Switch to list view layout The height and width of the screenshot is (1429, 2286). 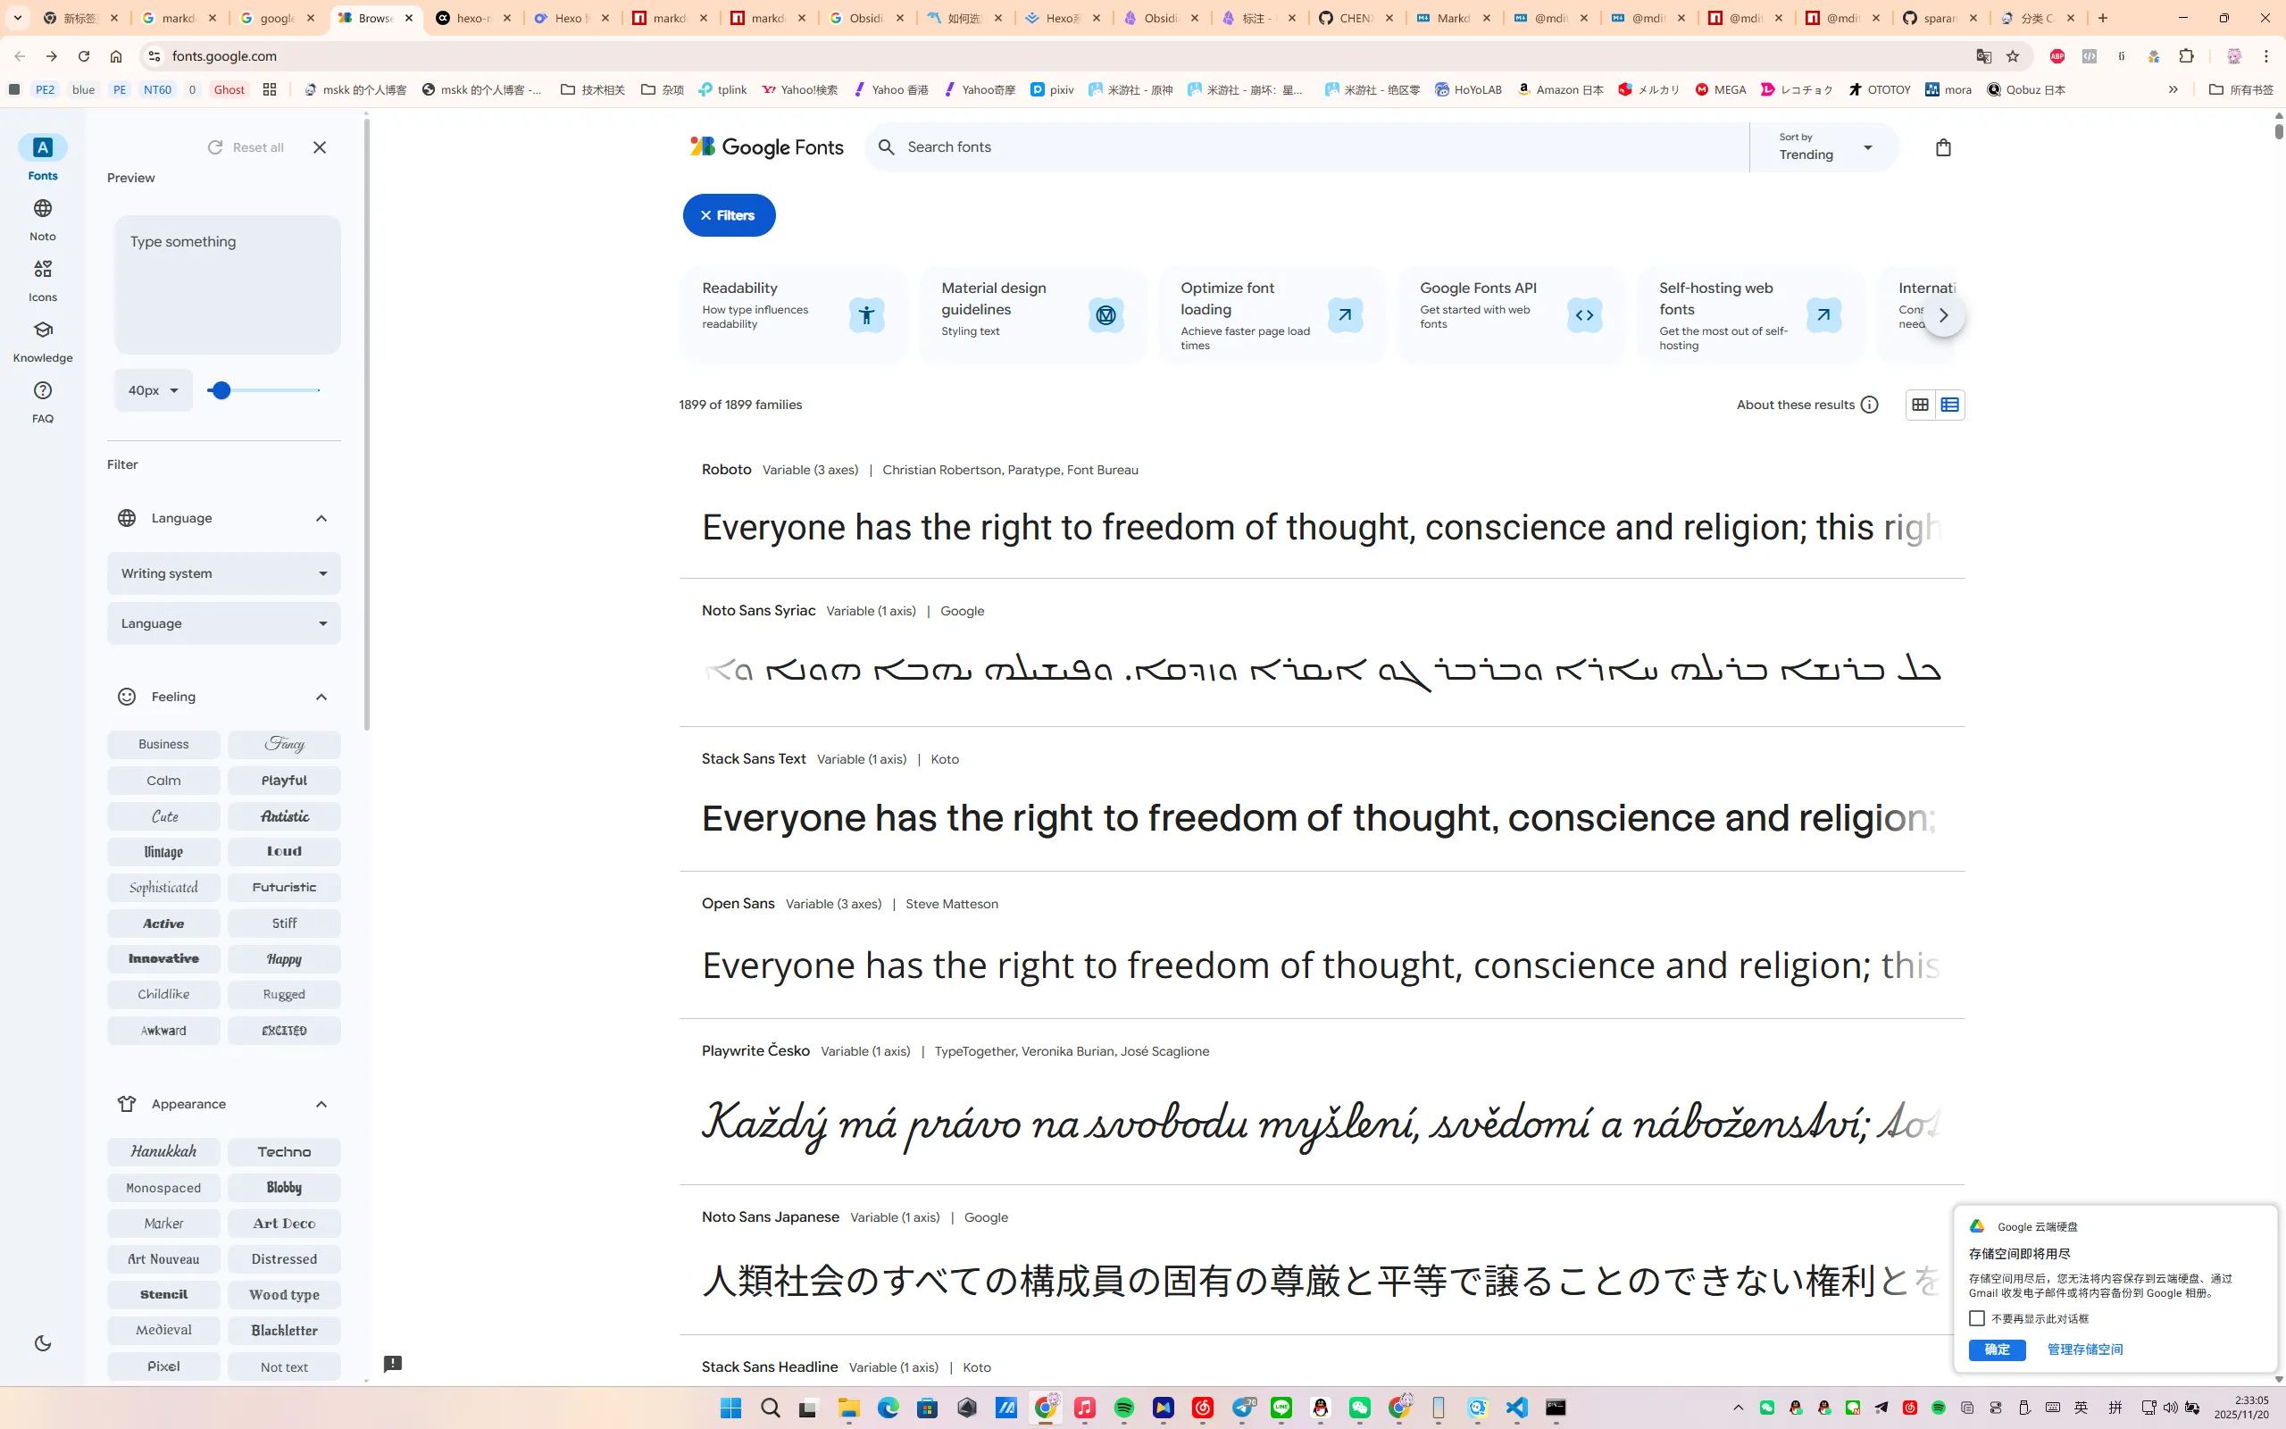click(1949, 405)
